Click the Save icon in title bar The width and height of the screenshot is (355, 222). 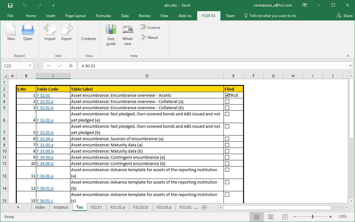[10, 6]
